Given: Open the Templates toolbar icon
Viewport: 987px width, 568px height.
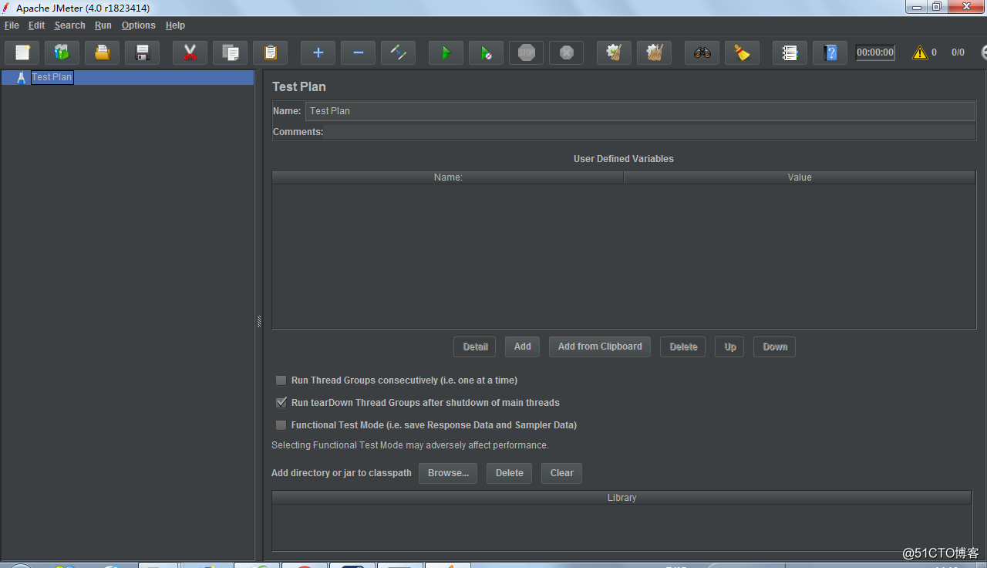Looking at the screenshot, I should click(62, 52).
